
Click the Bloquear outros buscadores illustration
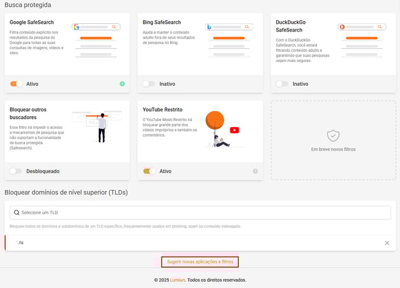(x=96, y=126)
